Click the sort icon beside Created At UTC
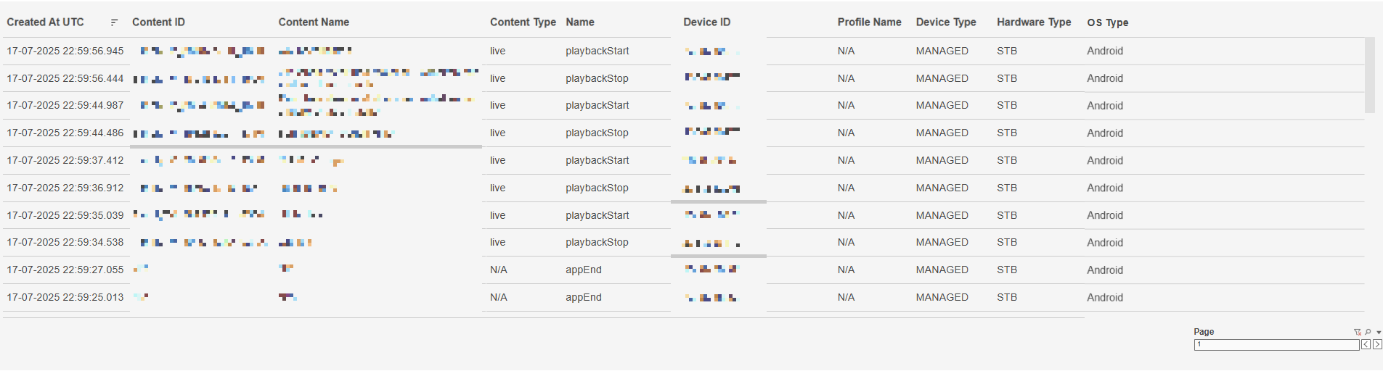This screenshot has height=371, width=1383. (x=114, y=22)
